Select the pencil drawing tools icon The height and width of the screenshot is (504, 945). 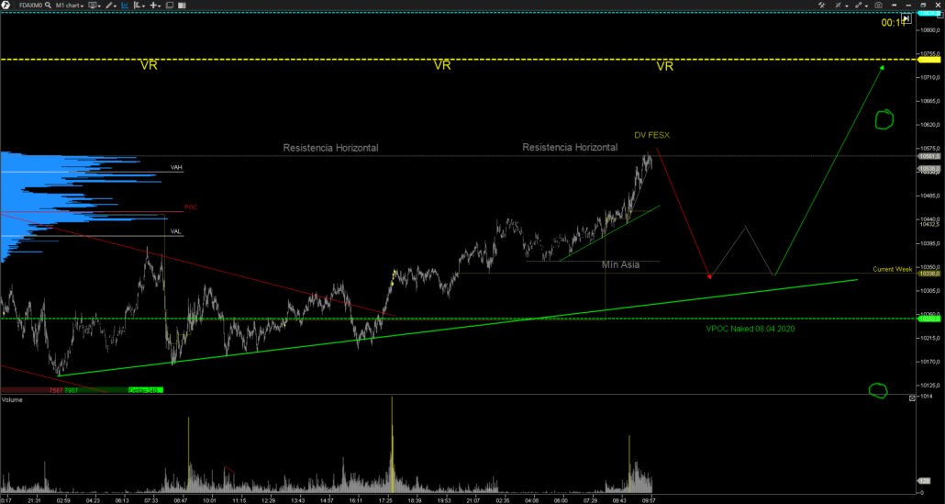pos(109,5)
